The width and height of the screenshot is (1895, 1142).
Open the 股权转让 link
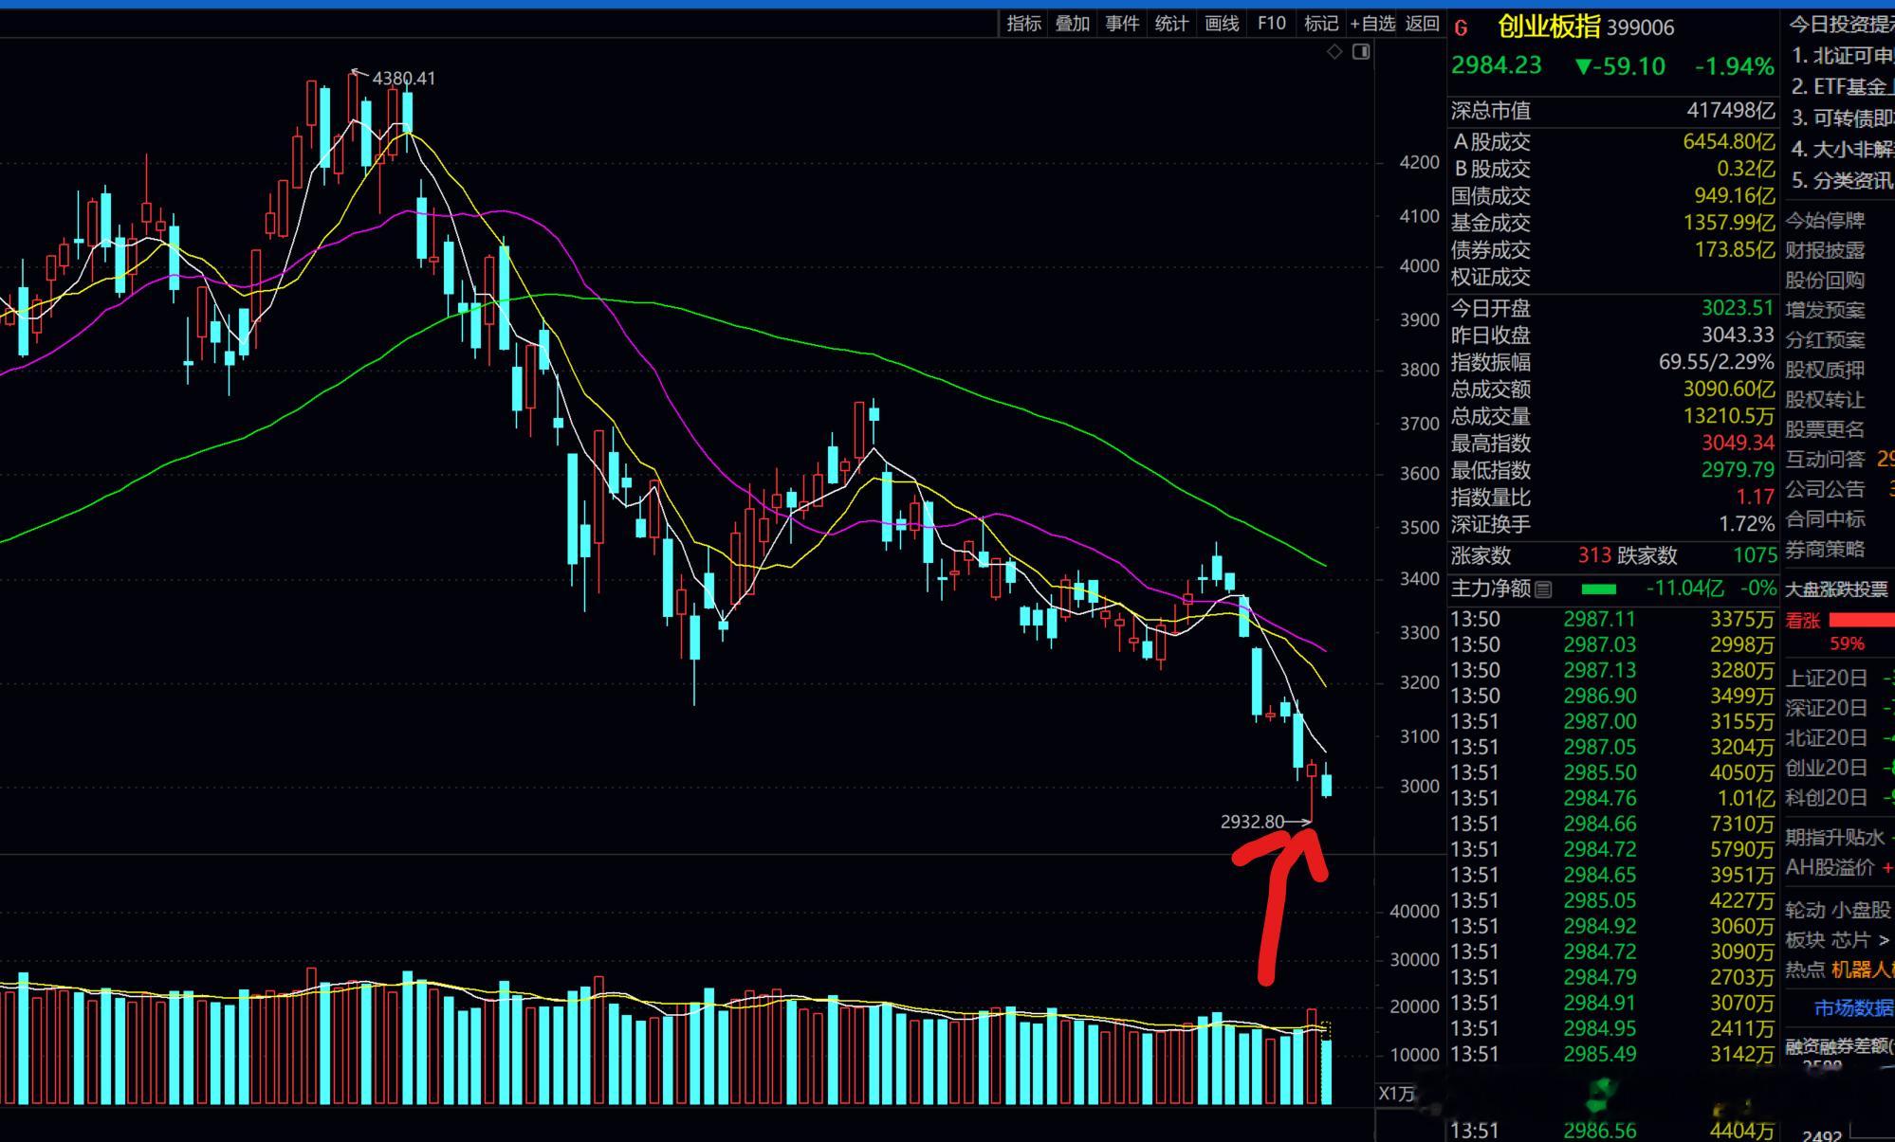(1825, 400)
